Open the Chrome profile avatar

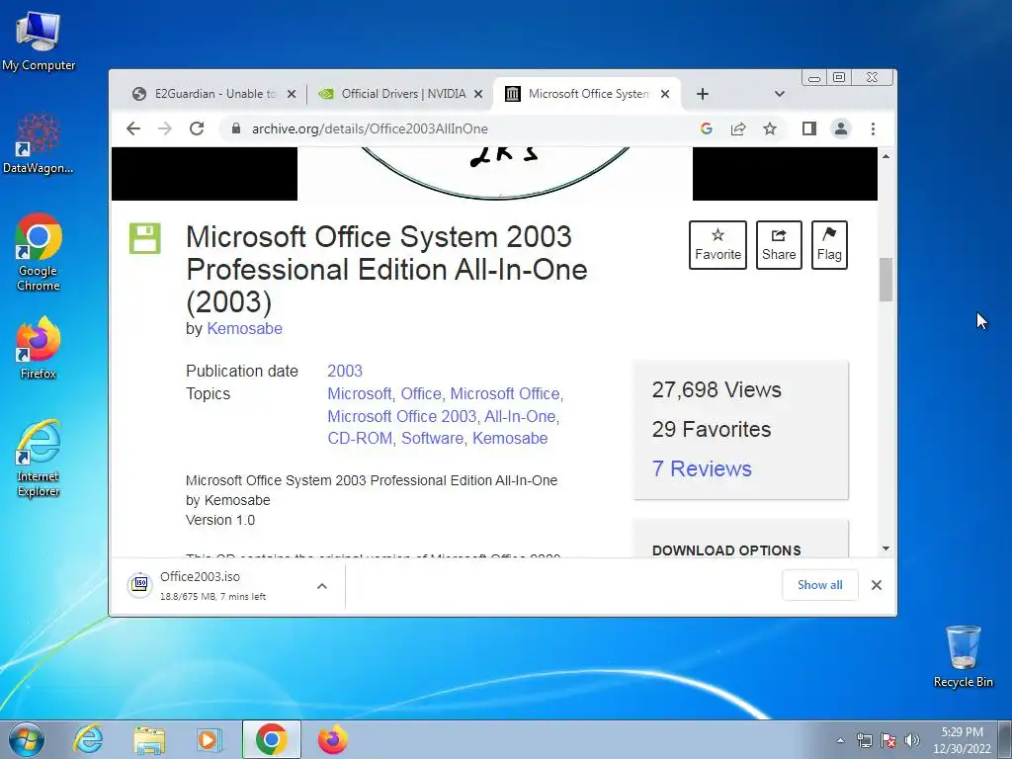coord(840,128)
